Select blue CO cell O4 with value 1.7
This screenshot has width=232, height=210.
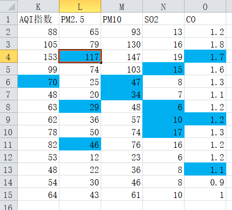pyautogui.click(x=205, y=56)
